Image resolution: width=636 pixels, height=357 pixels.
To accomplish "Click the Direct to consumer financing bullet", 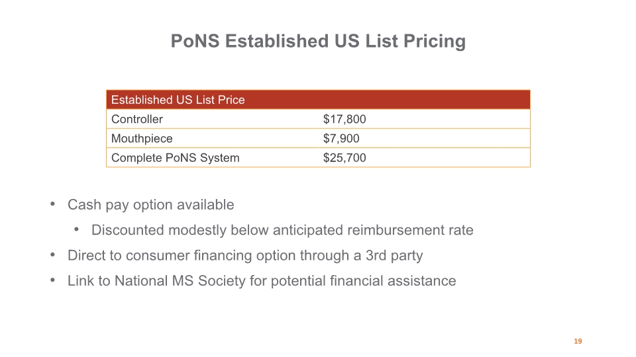I will pyautogui.click(x=245, y=255).
